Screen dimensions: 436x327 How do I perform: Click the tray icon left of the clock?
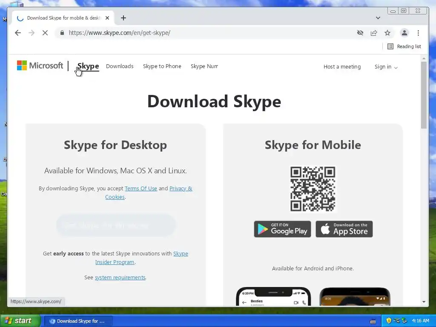coord(404,321)
